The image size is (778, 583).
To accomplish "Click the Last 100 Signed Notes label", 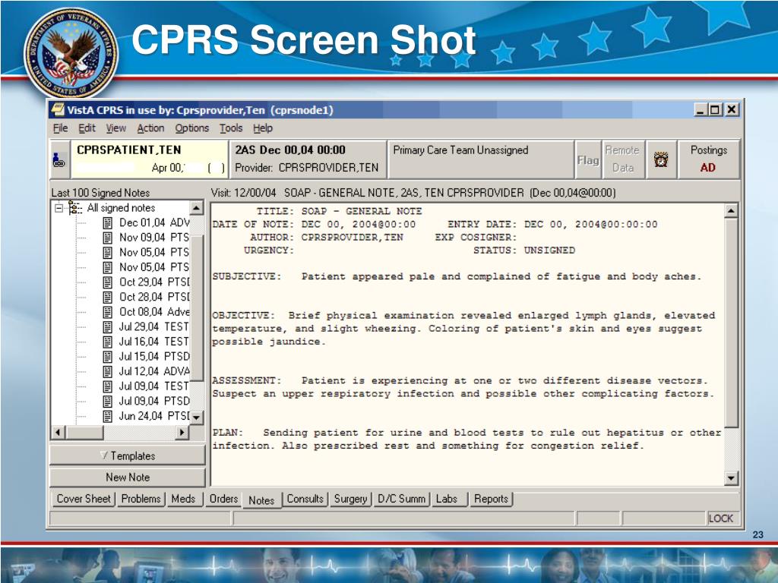I will tap(101, 193).
